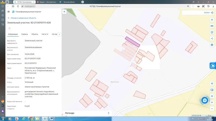216x121 pixels.
Task: Show more tabs with right arrow
Action: click(x=59, y=34)
